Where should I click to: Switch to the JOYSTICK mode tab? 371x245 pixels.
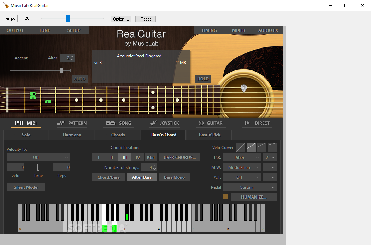point(164,123)
